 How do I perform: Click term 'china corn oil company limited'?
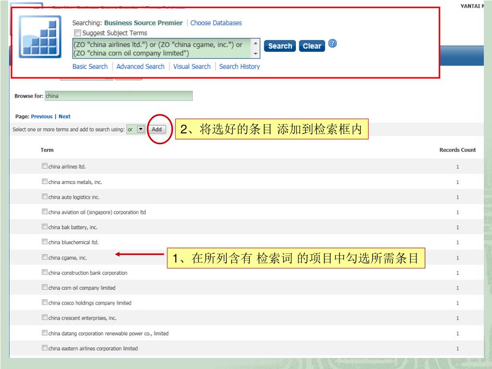coord(82,288)
